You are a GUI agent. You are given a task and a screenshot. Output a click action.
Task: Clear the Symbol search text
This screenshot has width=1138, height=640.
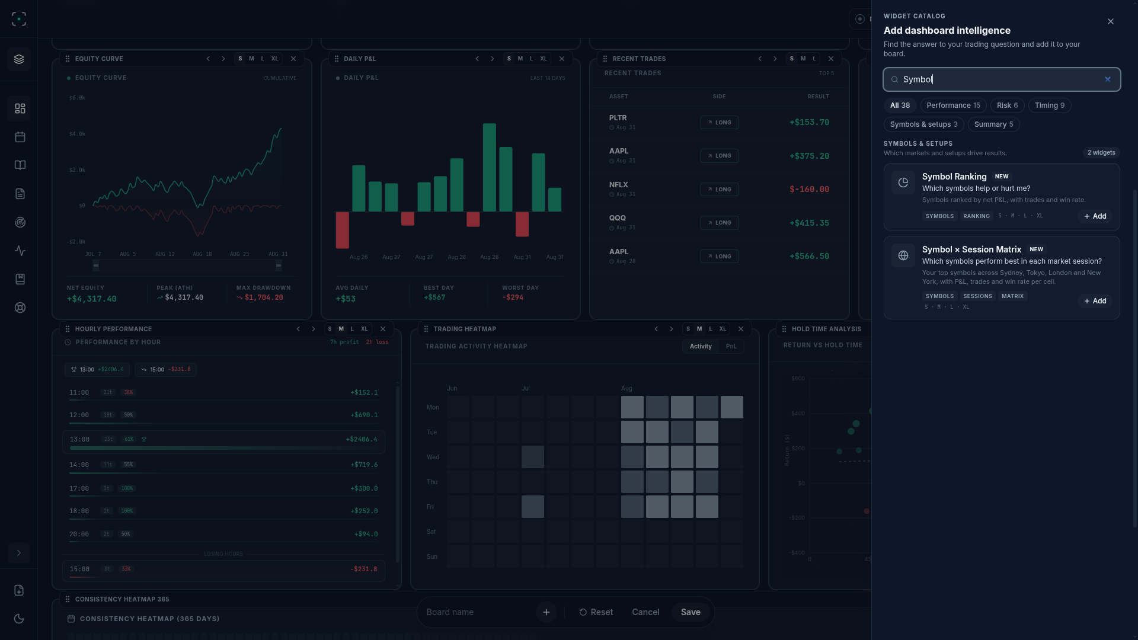point(1108,79)
